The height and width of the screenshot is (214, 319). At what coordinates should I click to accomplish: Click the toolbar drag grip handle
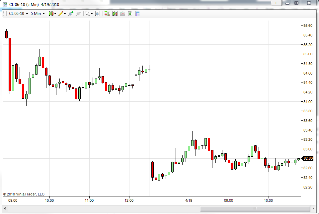click(4, 14)
